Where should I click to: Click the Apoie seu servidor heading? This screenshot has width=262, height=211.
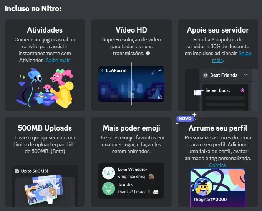coord(218,30)
